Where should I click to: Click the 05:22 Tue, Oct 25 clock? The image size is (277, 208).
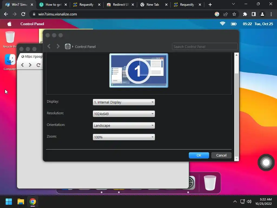point(258,24)
